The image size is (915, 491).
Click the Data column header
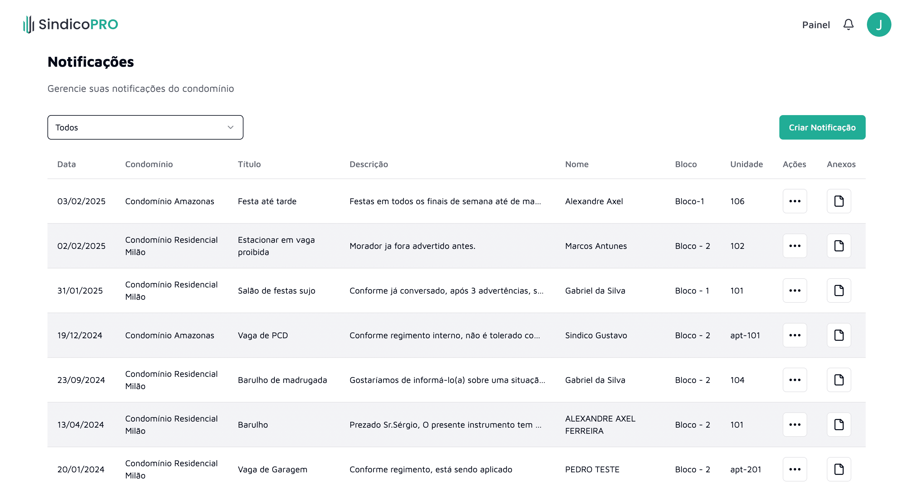66,164
